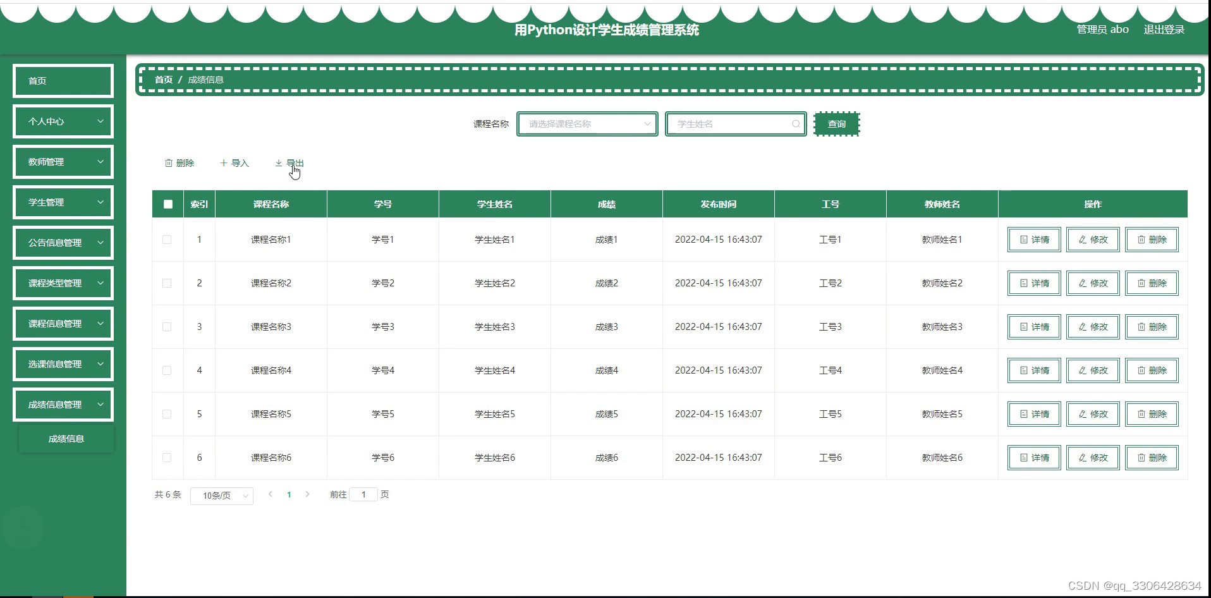Click the 课程名称 column header

271,204
